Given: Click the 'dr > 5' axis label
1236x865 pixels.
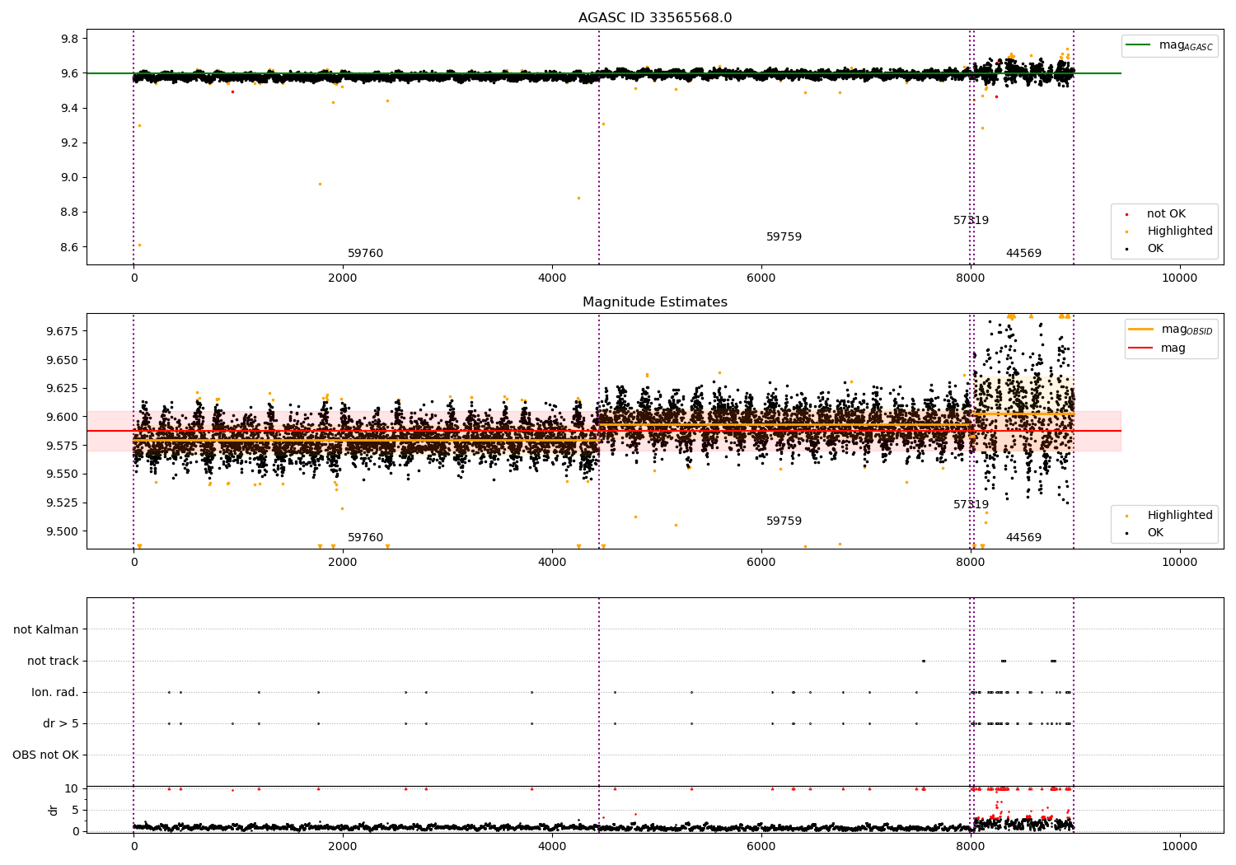Looking at the screenshot, I should [x=61, y=724].
